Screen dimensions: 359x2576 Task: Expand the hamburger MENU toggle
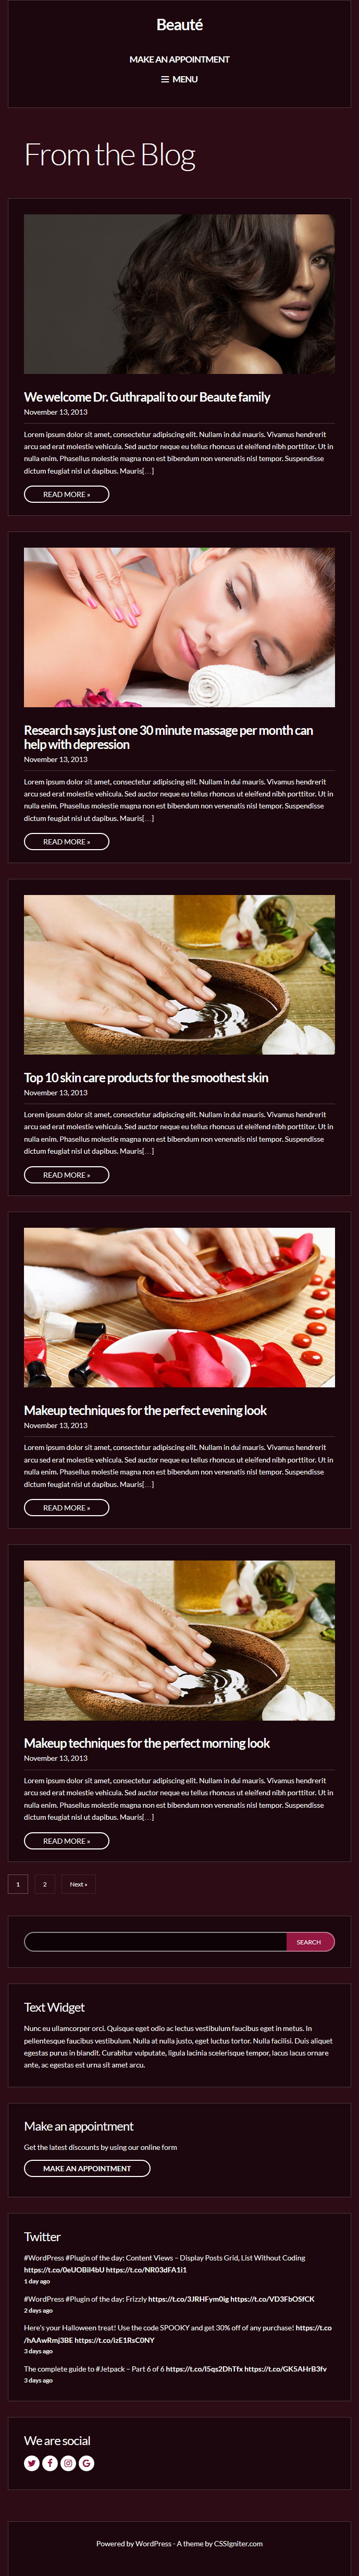click(179, 79)
